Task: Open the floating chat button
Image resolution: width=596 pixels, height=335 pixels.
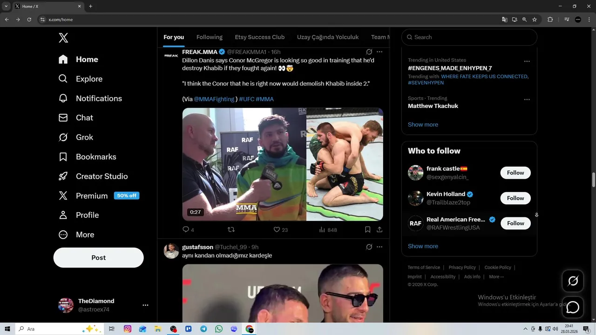Action: (573, 308)
